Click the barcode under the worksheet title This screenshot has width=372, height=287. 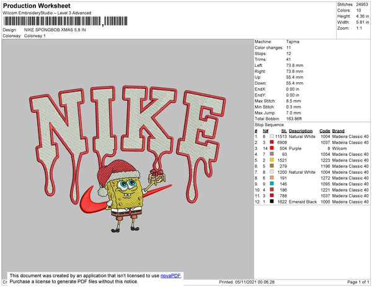click(x=66, y=21)
